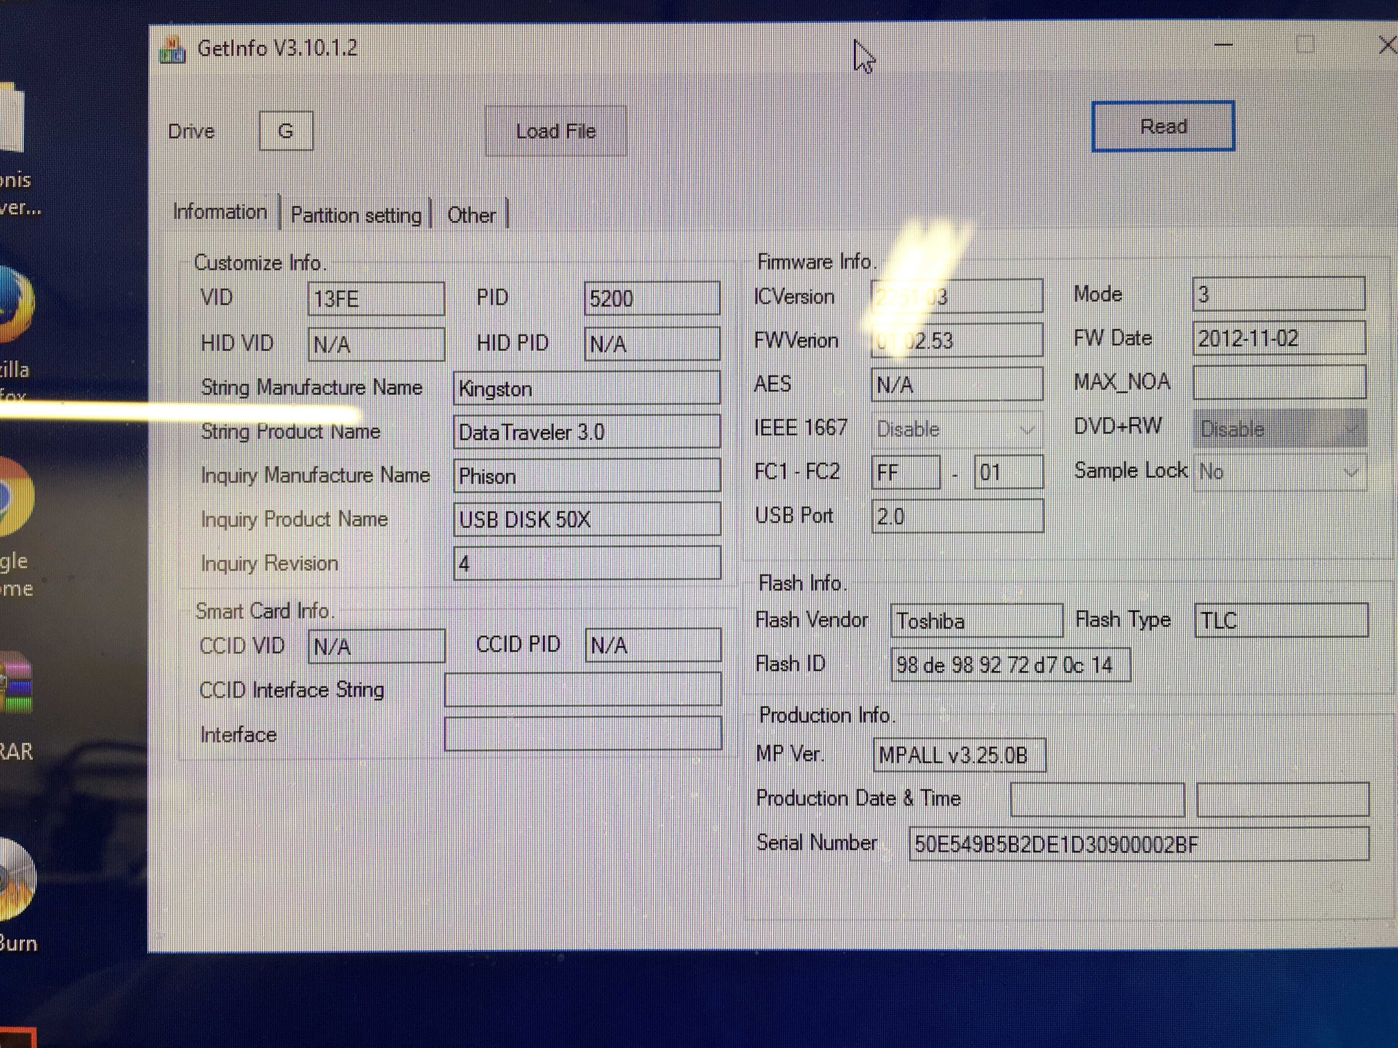Click the Drive letter field

coord(286,131)
